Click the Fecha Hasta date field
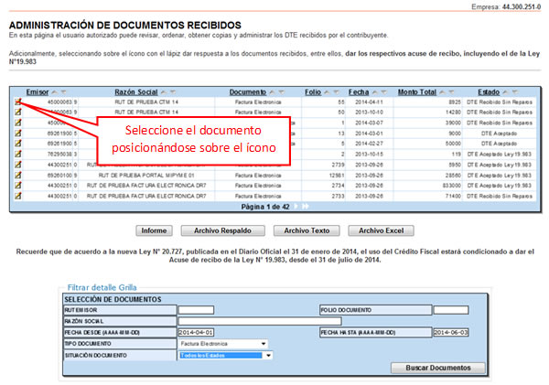This screenshot has height=385, width=549. coord(450,332)
